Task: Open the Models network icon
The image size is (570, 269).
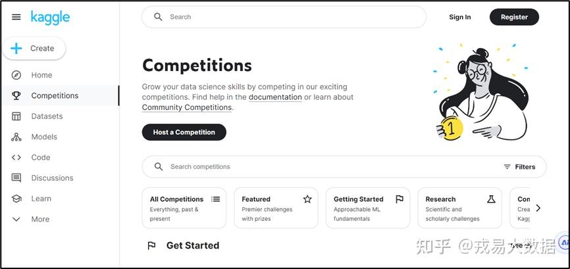Action: 16,137
